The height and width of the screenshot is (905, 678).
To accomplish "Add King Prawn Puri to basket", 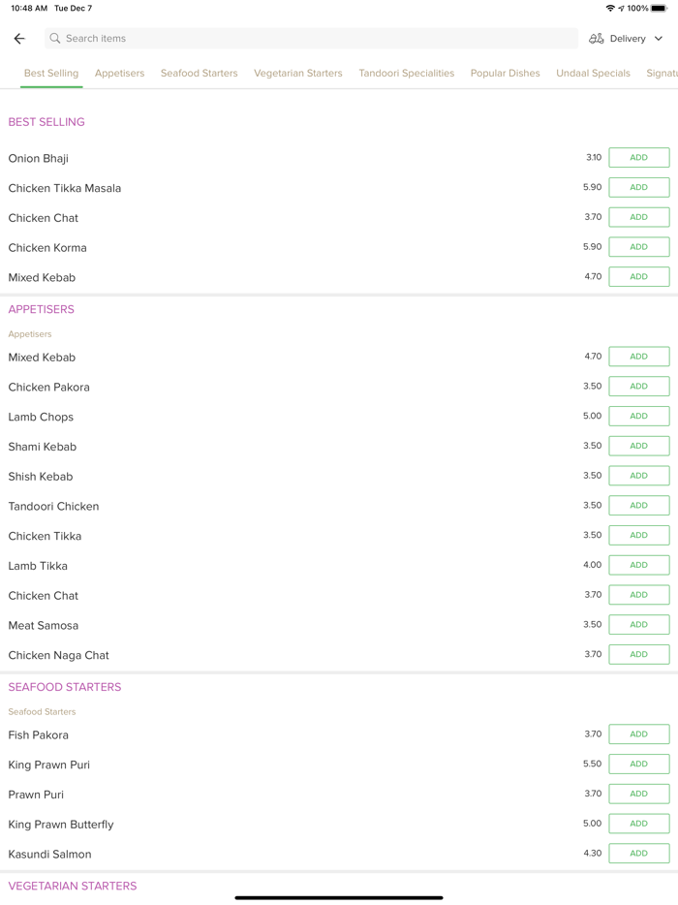I will [x=638, y=765].
